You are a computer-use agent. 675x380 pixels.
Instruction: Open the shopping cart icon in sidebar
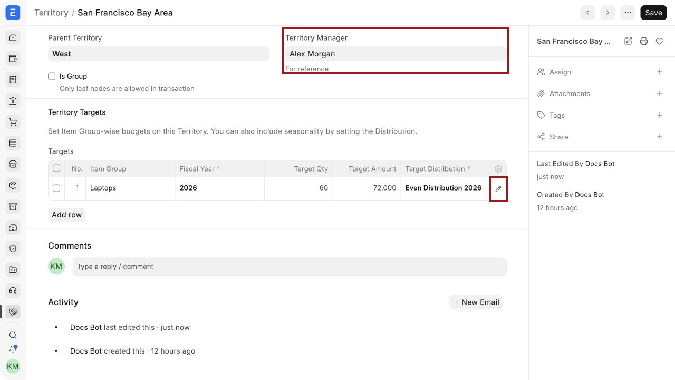[x=13, y=122]
